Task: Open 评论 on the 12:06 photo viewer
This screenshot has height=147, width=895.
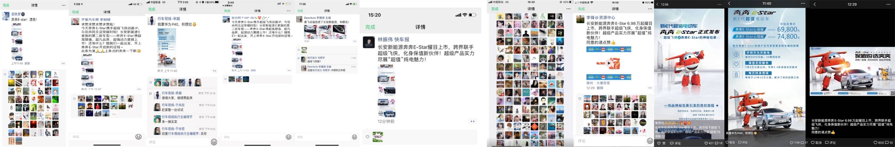Action: click(676, 143)
